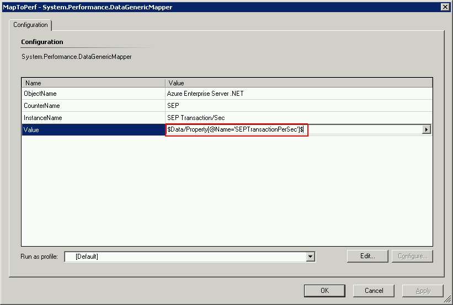Click the Name column header
This screenshot has height=305, width=453.
pyautogui.click(x=93, y=83)
